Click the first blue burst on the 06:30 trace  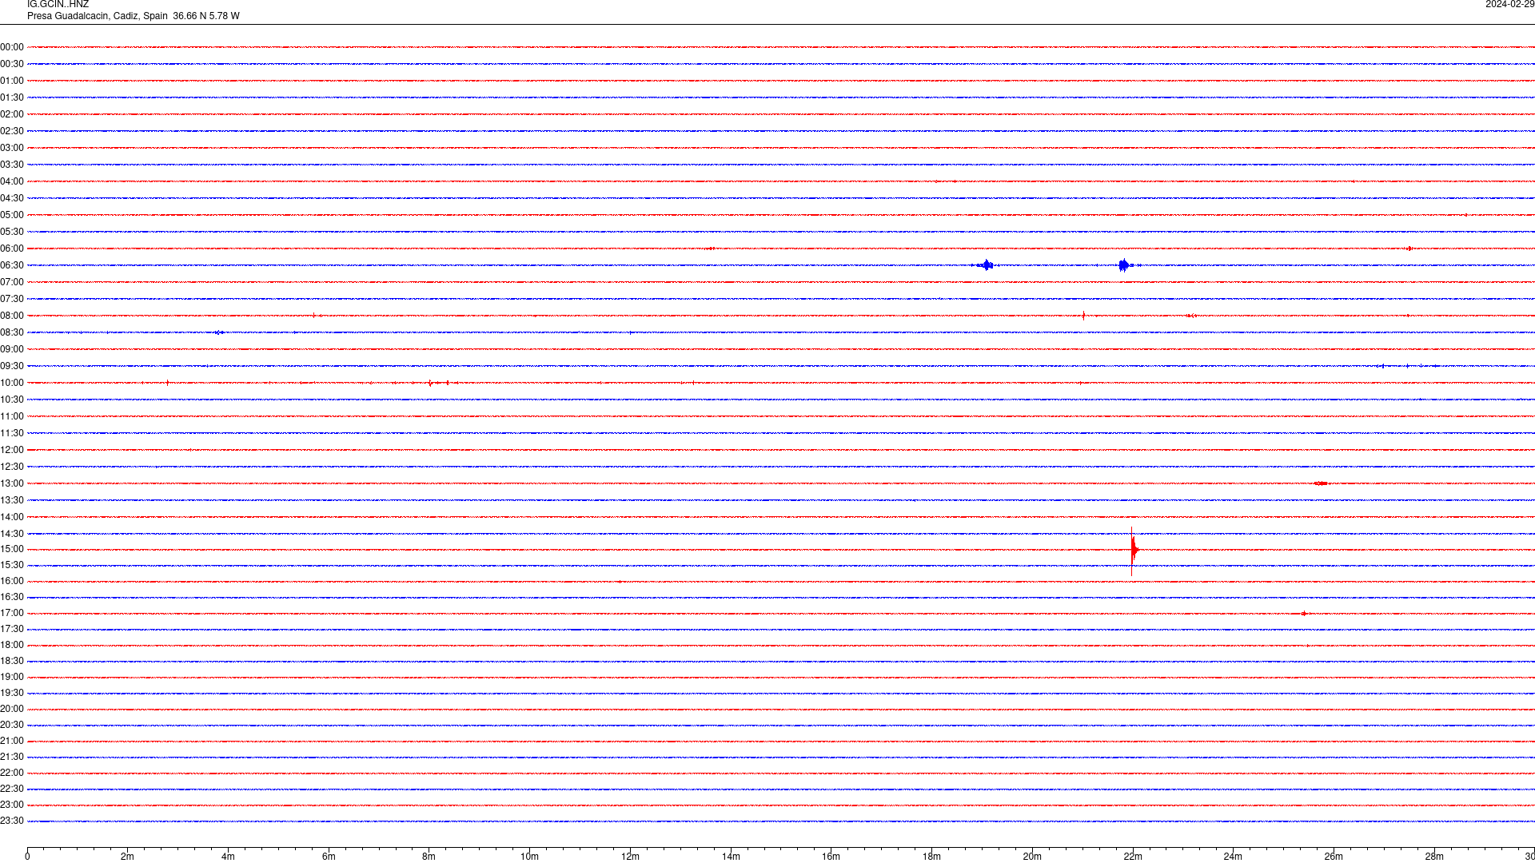tap(987, 265)
